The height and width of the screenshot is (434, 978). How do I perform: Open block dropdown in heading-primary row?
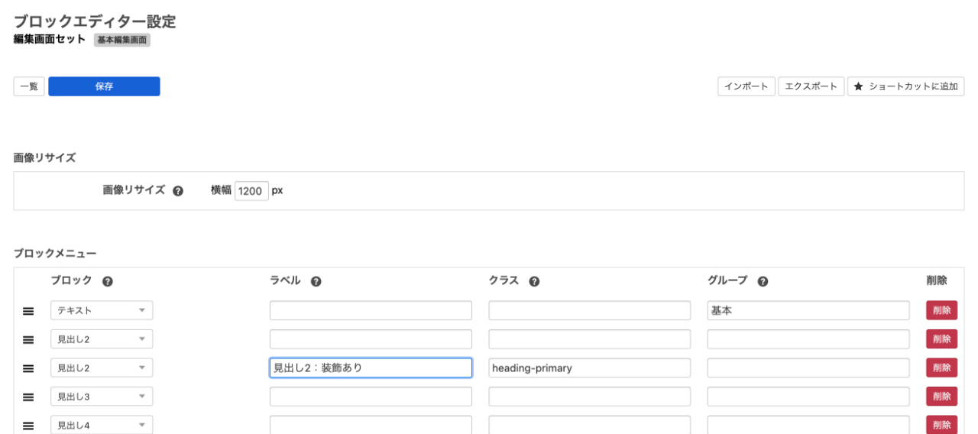(x=102, y=368)
